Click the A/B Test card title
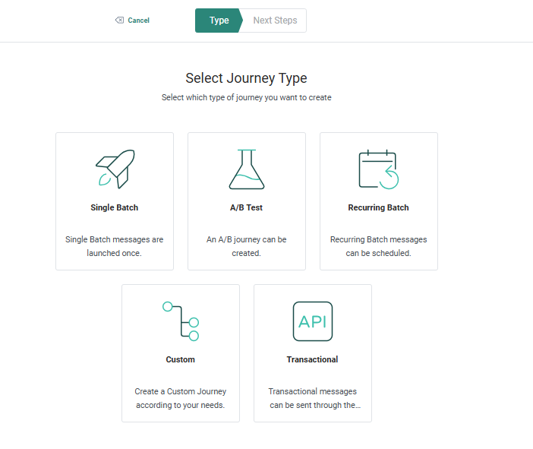 (x=247, y=207)
